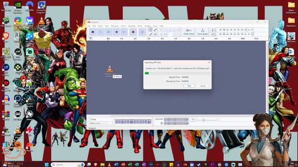Open the Transport menu
Image resolution: width=298 pixels, height=167 pixels.
[x=115, y=26]
